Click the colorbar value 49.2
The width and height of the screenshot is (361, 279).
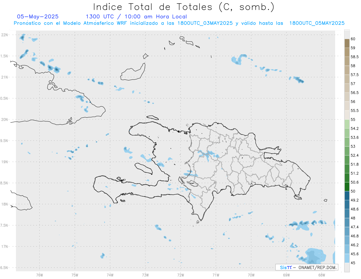[354, 200]
